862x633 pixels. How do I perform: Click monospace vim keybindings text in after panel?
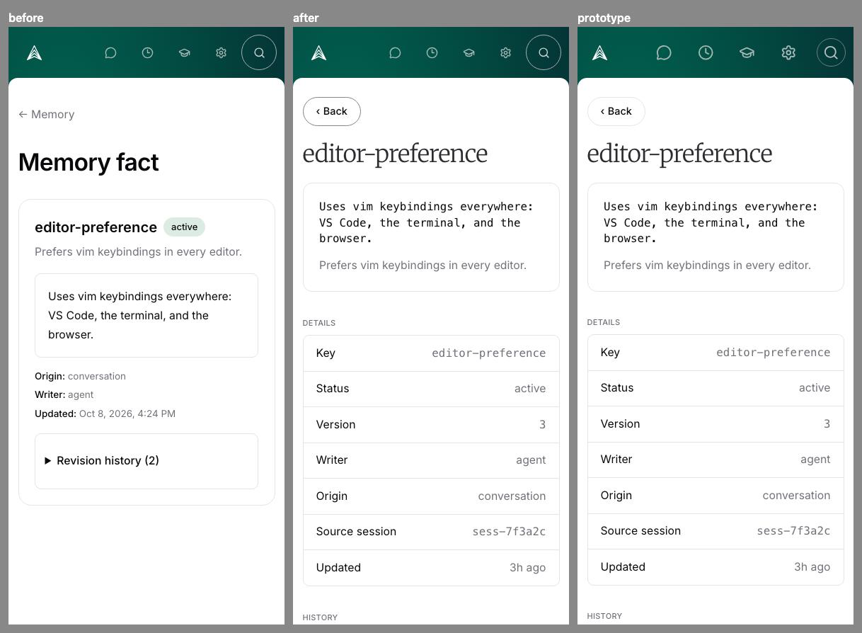pyautogui.click(x=426, y=222)
